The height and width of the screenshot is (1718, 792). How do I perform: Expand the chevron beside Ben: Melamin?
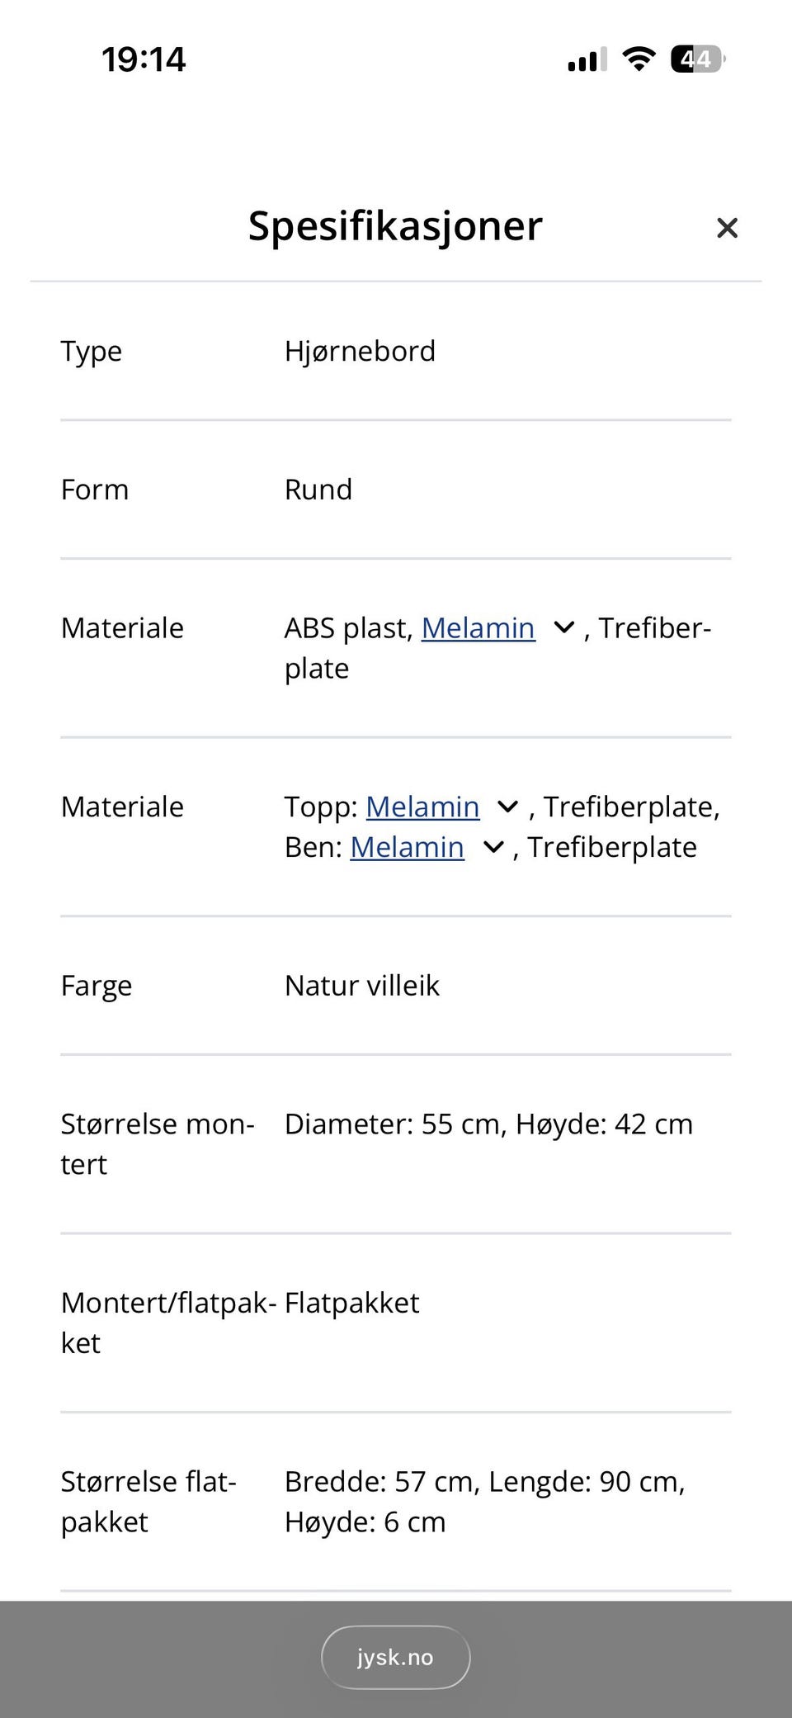click(493, 847)
